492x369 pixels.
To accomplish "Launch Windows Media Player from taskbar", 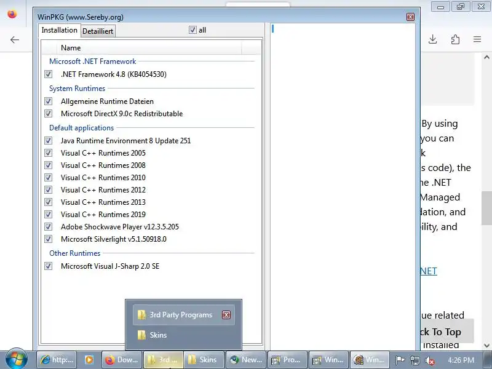I will [89, 360].
